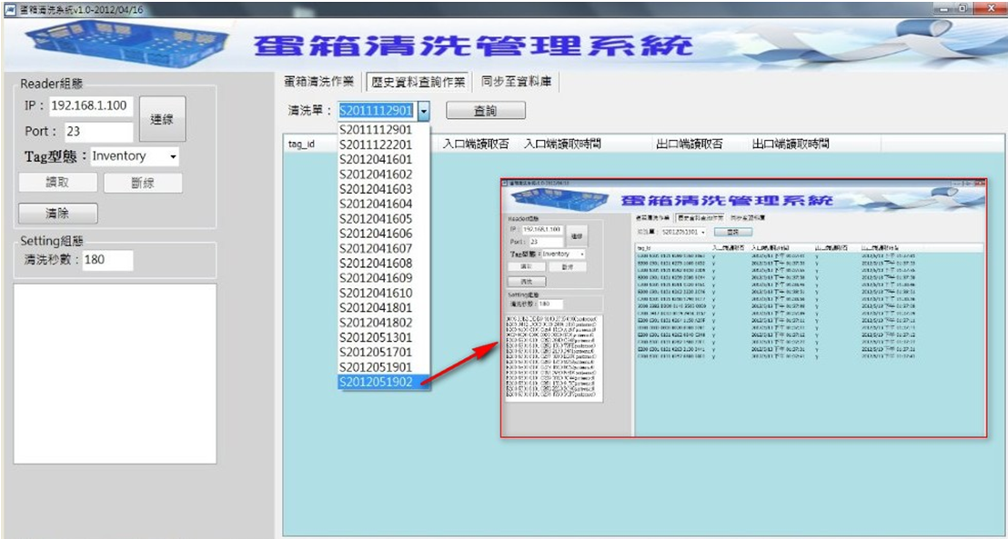Click the 斷線 disconnect button

[143, 183]
